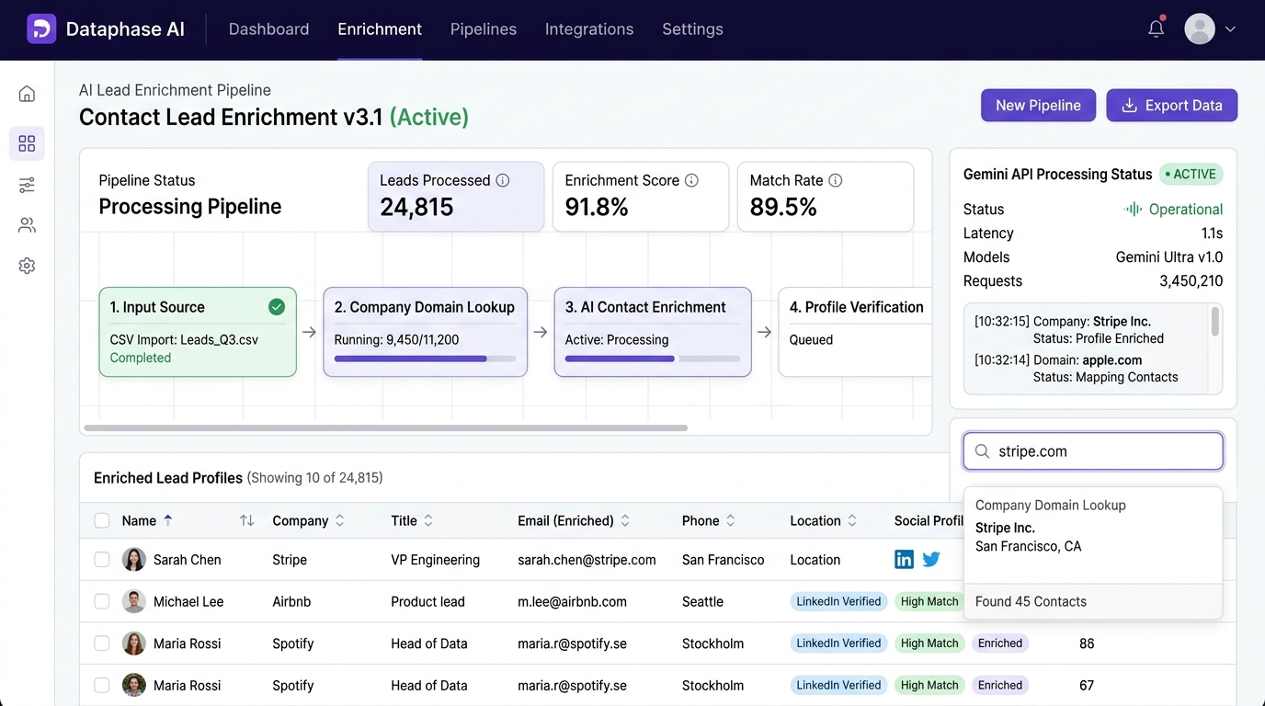Click the green check on Input Source
1265x706 pixels.
277,307
